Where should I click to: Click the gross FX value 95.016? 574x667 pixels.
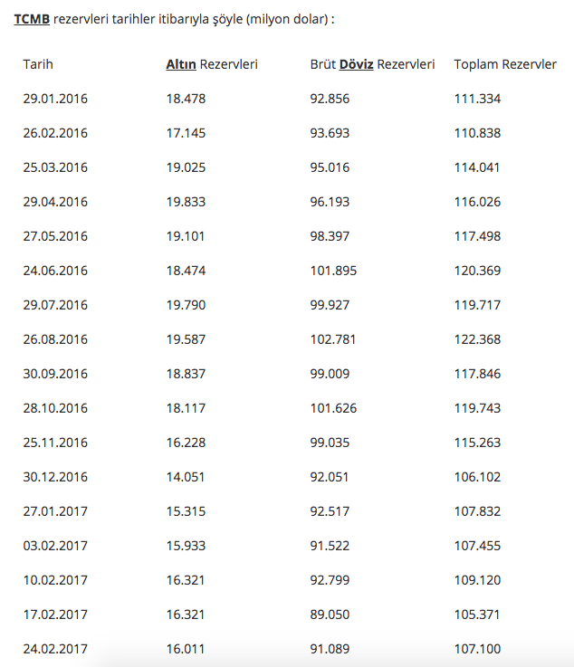coord(330,167)
